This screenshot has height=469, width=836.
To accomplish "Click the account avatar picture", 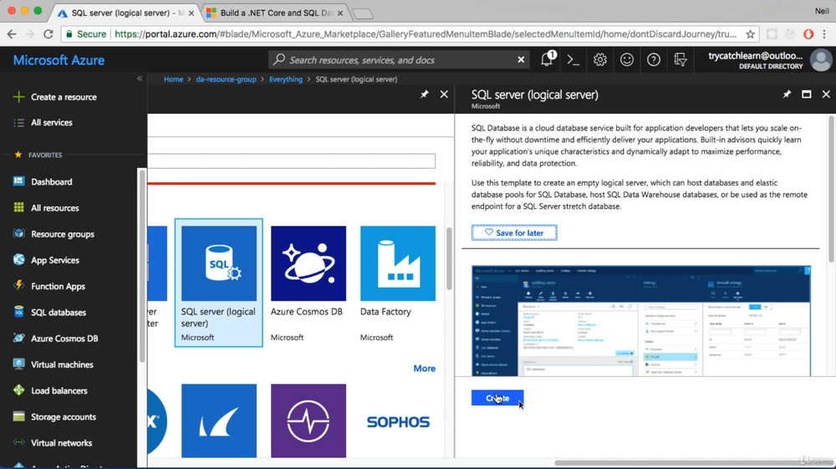I will click(x=821, y=59).
